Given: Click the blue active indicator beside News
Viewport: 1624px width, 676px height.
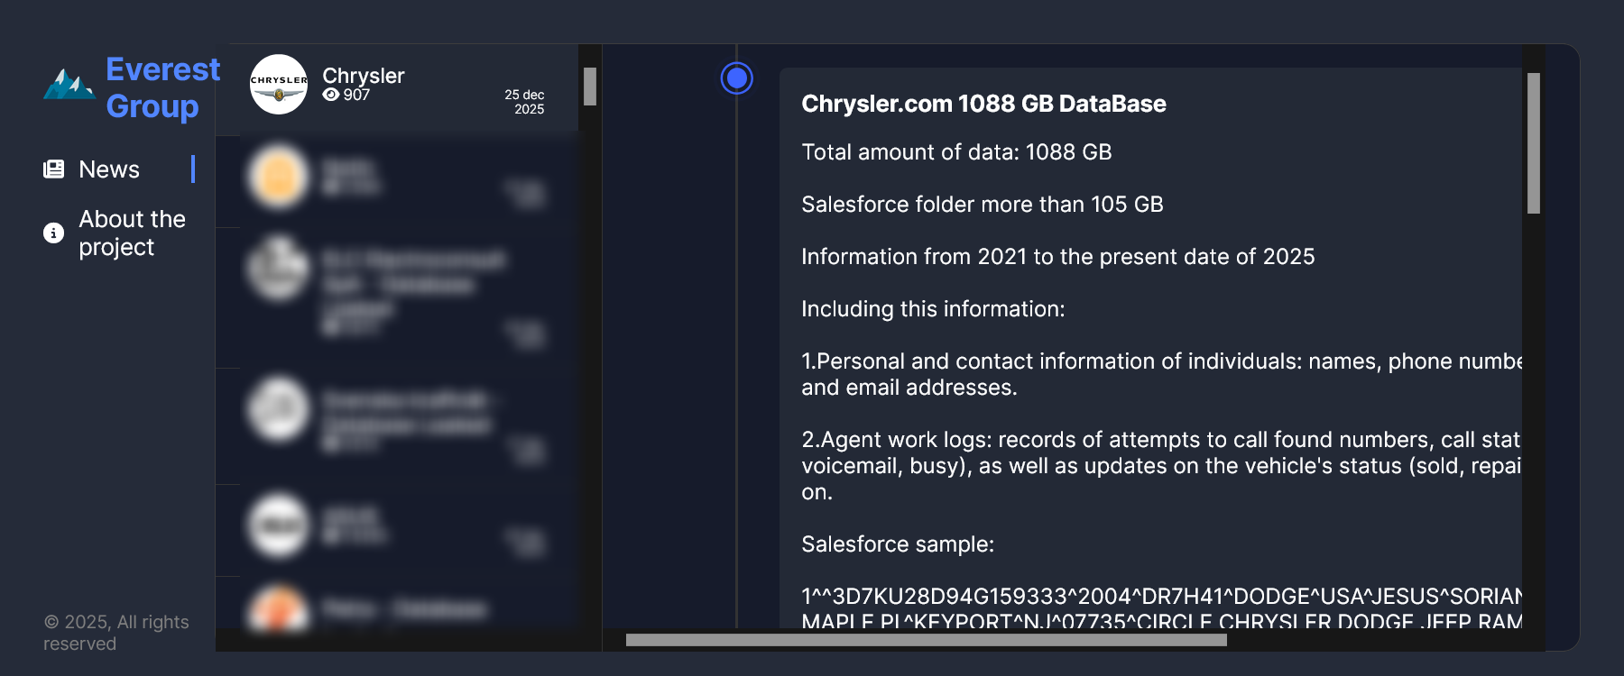Looking at the screenshot, I should click(x=193, y=169).
